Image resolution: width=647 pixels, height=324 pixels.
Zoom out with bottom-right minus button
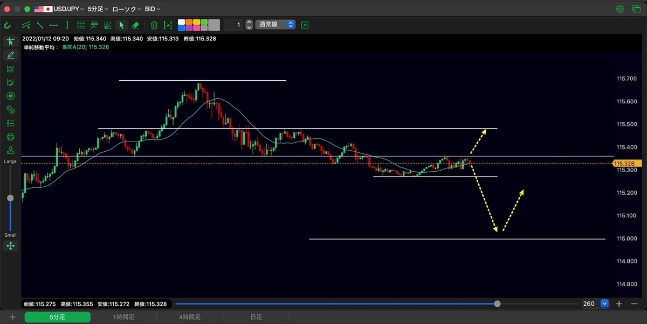634,304
